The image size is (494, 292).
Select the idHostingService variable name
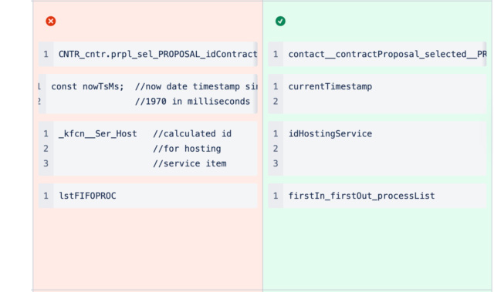pyautogui.click(x=330, y=133)
